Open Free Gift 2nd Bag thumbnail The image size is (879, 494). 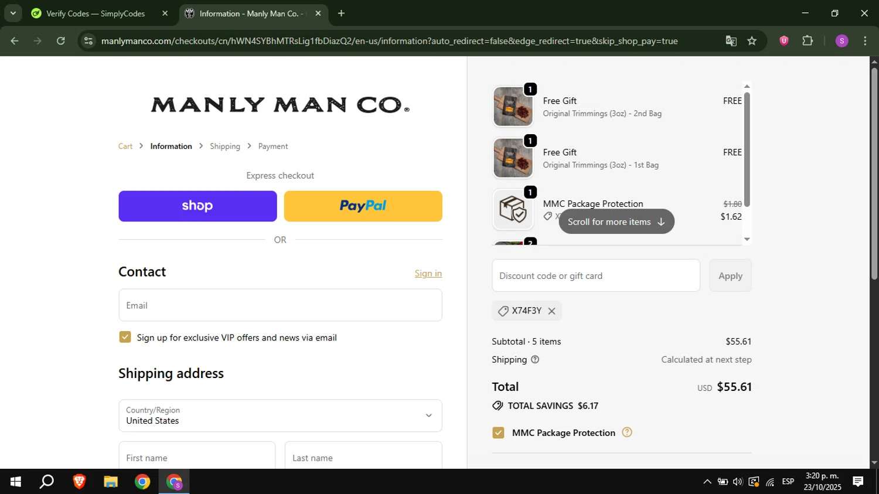pos(513,107)
